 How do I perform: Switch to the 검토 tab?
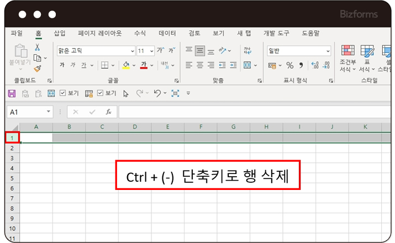pyautogui.click(x=194, y=33)
